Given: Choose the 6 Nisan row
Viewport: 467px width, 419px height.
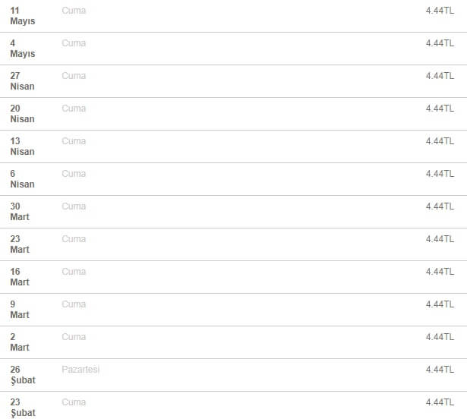Looking at the screenshot, I should coord(234,179).
